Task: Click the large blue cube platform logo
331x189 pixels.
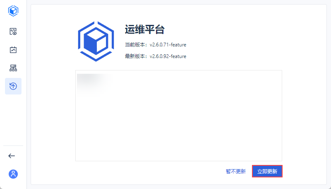Action: tap(96, 41)
